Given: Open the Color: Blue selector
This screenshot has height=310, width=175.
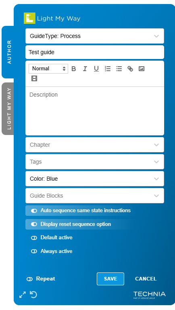Looking at the screenshot, I should coord(95,179).
